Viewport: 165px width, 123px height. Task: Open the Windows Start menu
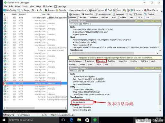pyautogui.click(x=4, y=120)
